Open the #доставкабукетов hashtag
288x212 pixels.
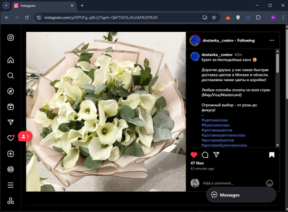[218, 140]
